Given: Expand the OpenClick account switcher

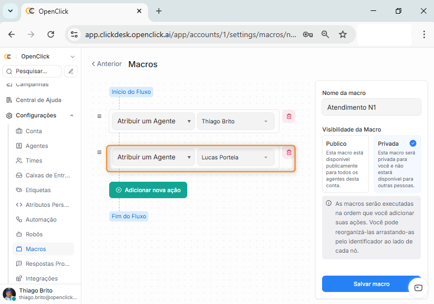Looking at the screenshot, I should click(x=73, y=57).
